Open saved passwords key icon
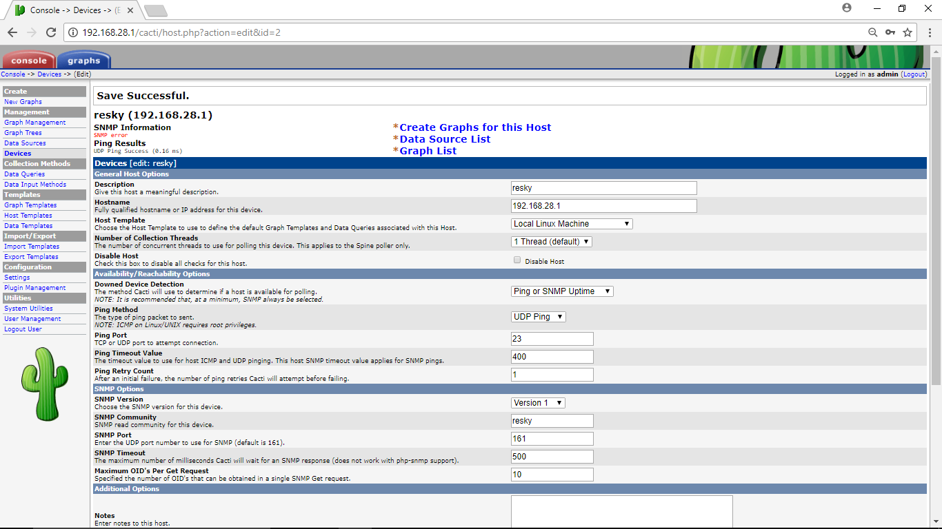The width and height of the screenshot is (942, 529). (x=890, y=32)
